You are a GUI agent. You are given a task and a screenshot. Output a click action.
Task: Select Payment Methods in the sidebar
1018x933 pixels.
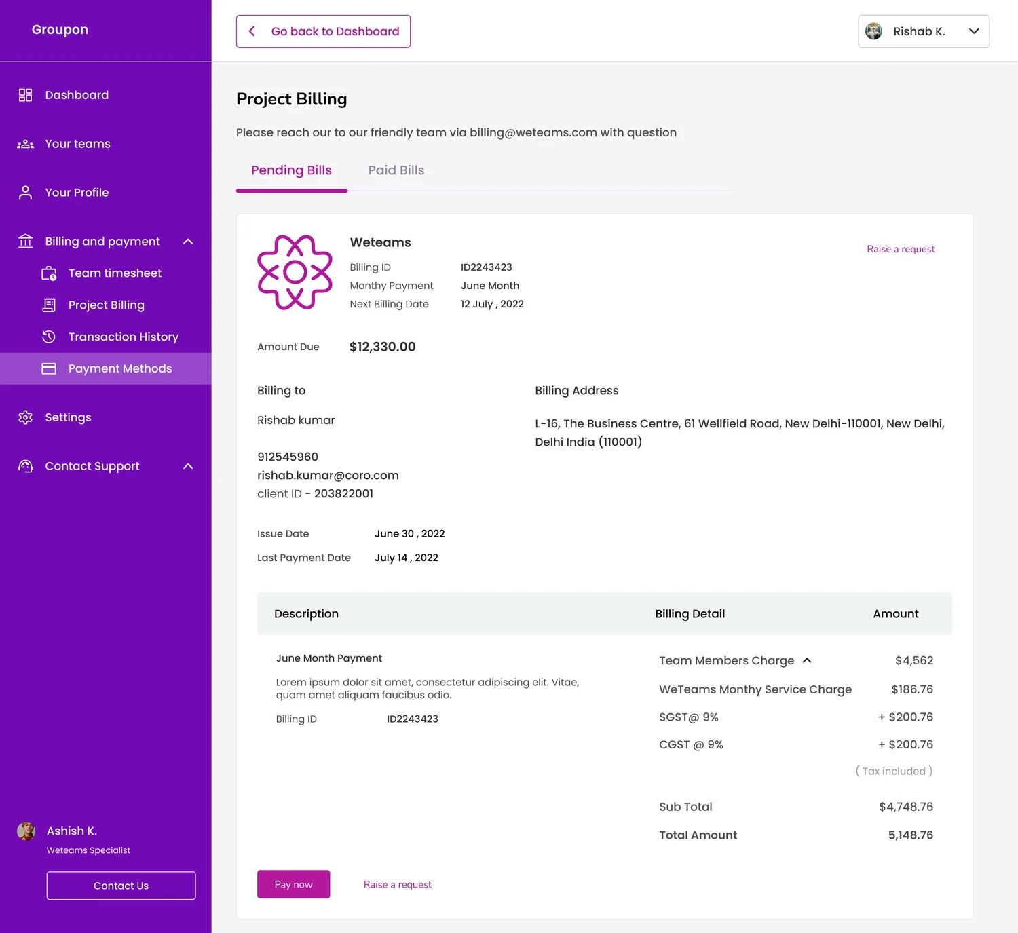[x=106, y=368]
